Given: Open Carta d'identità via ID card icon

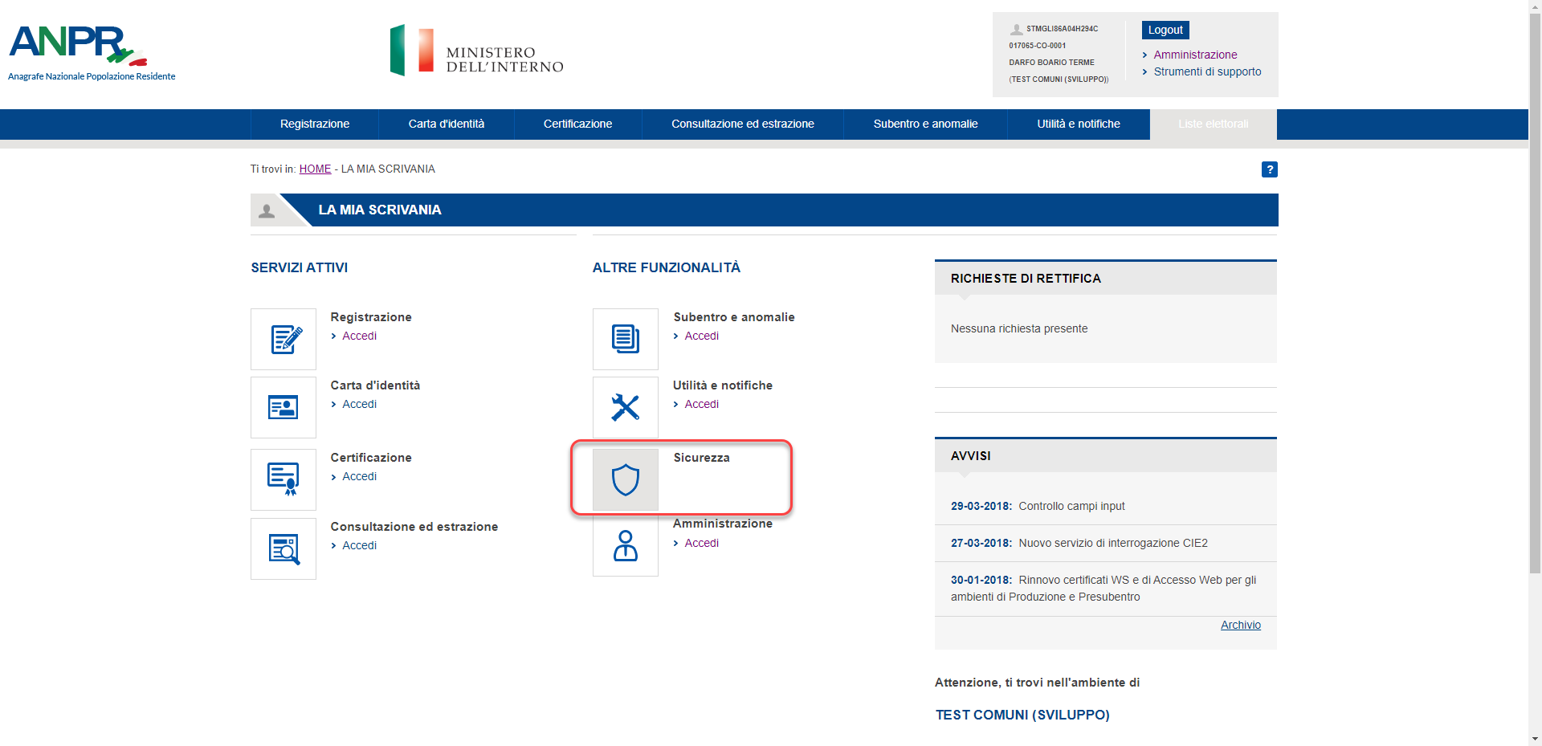Looking at the screenshot, I should [283, 407].
